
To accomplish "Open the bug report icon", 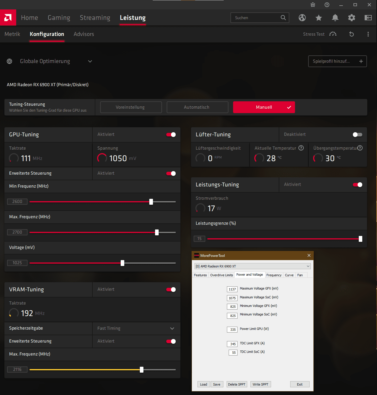I will pos(313,5).
